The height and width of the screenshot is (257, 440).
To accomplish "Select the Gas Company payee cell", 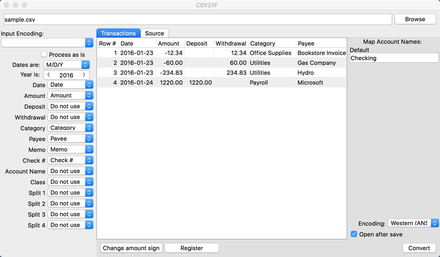I will click(x=322, y=63).
